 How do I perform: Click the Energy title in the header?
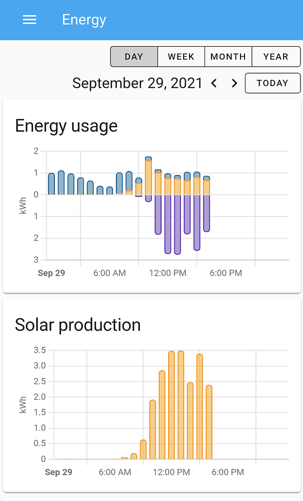click(83, 20)
